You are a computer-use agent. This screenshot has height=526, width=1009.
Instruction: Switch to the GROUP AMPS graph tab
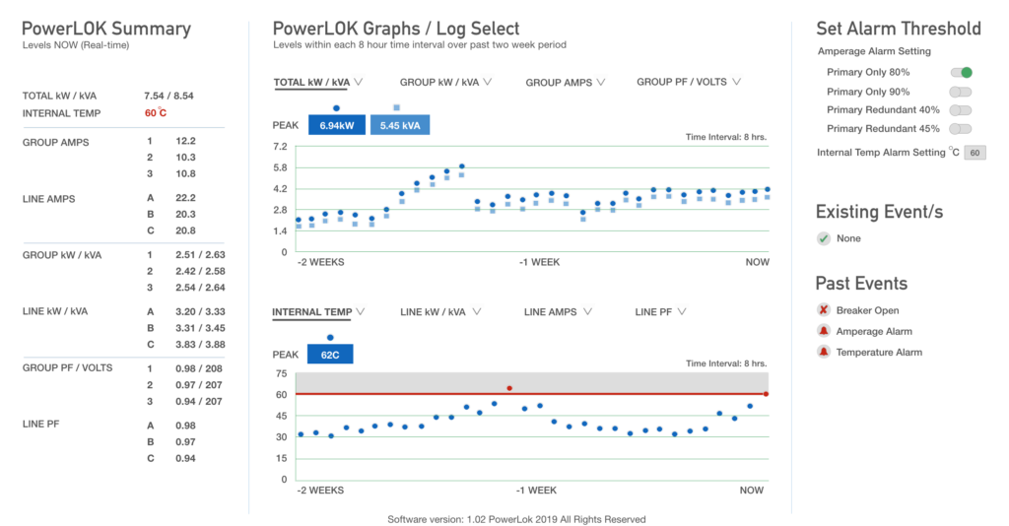(559, 83)
